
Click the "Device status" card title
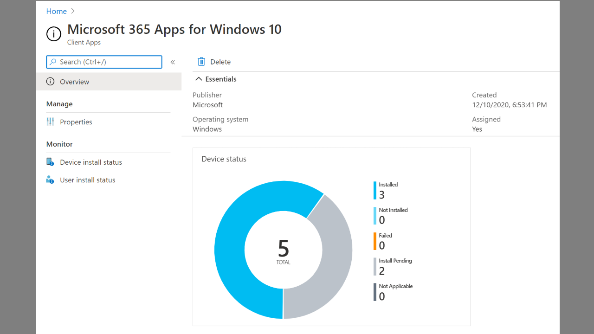[x=224, y=159]
